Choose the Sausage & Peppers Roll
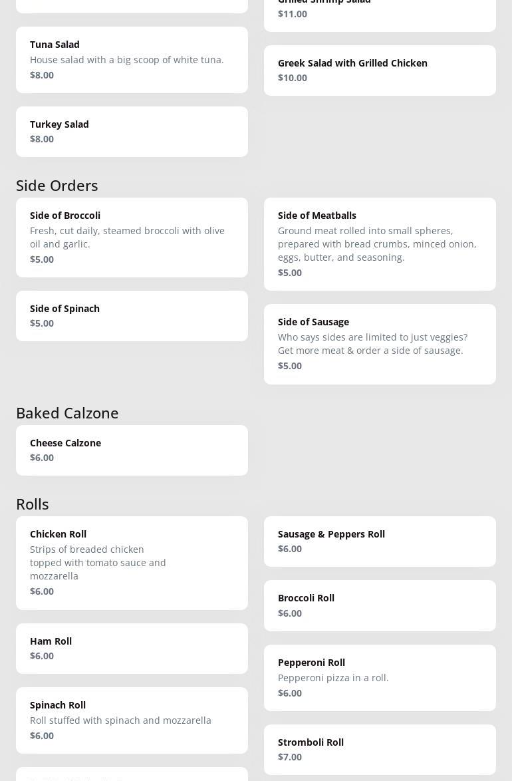The width and height of the screenshot is (512, 781). pyautogui.click(x=379, y=541)
